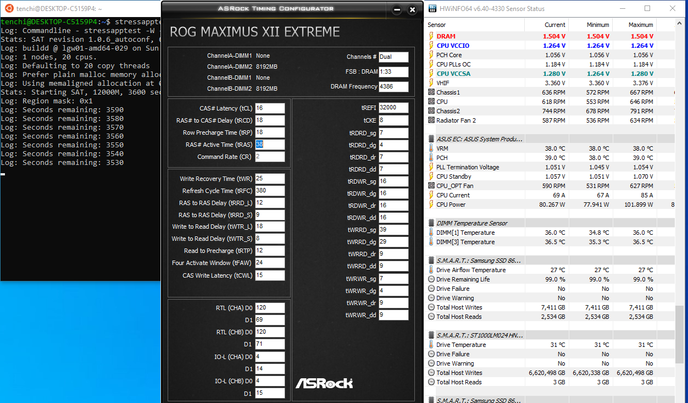Click the Minimum column header in HWiNFO64
The width and height of the screenshot is (688, 403).
click(x=590, y=25)
